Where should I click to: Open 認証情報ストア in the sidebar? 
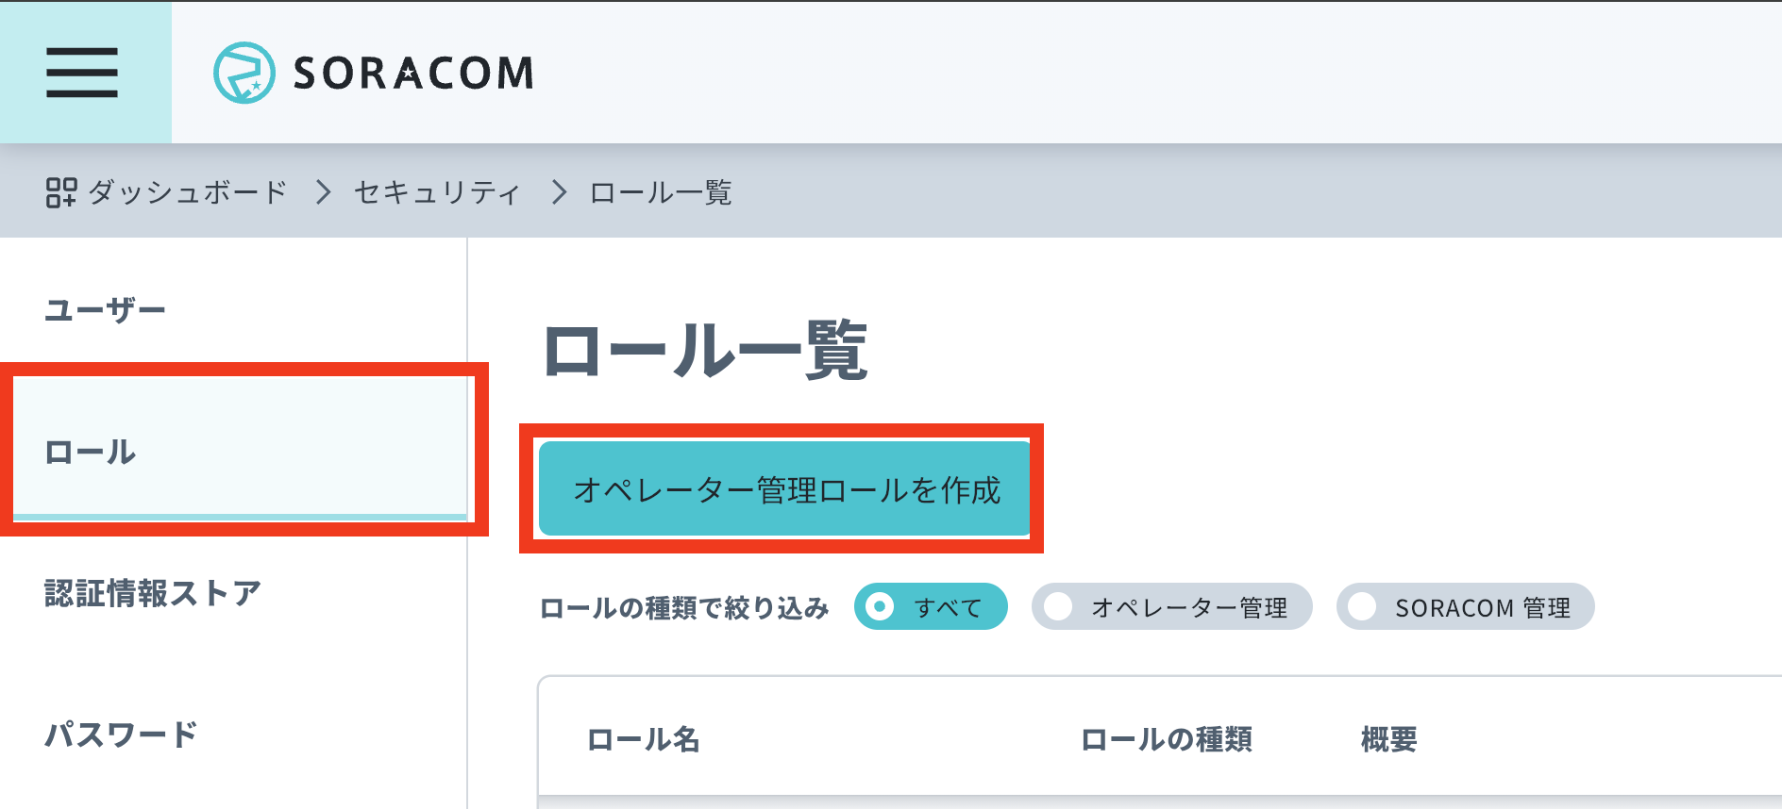tap(153, 593)
